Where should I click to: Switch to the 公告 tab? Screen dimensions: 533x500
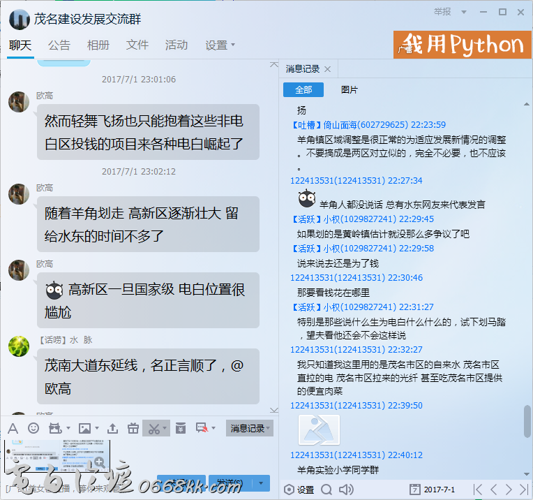pyautogui.click(x=59, y=45)
